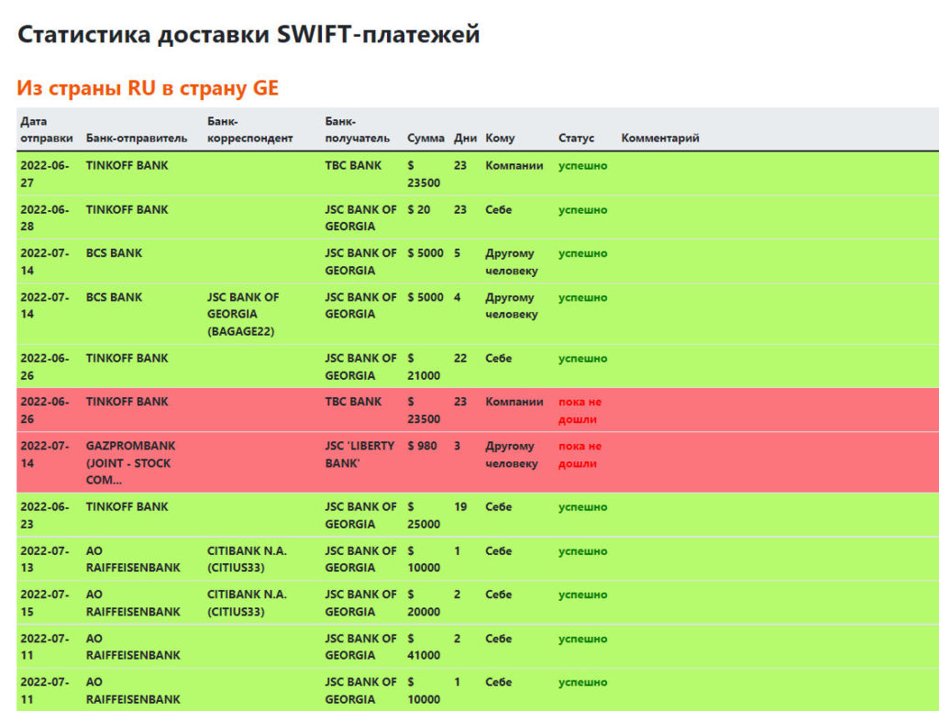The height and width of the screenshot is (711, 939).
Task: Click the heading "Из страны RU в страну GE"
Action: tap(148, 88)
